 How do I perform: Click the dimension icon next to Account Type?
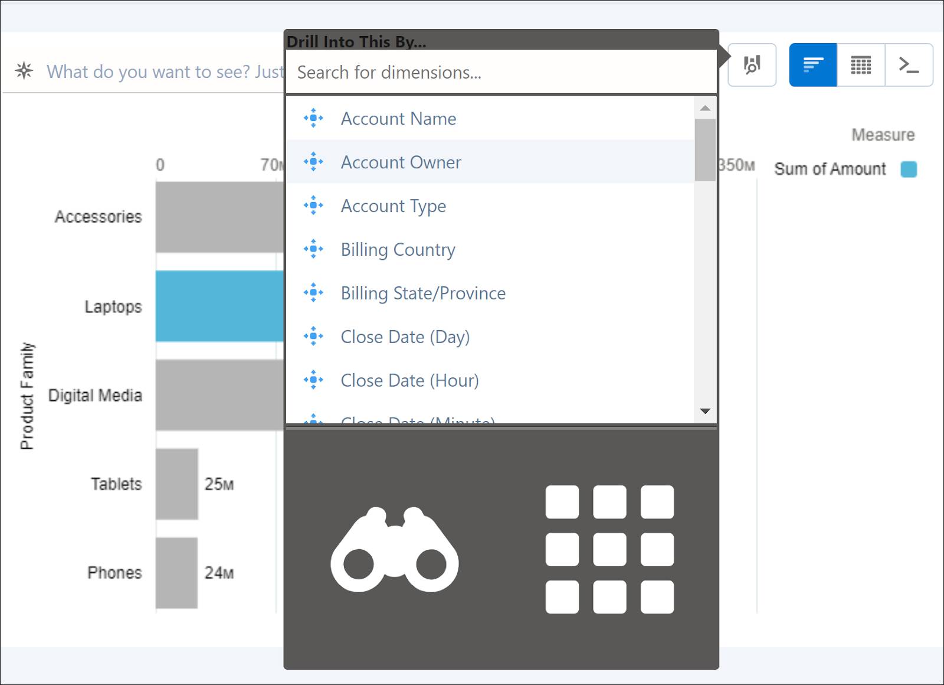(x=313, y=206)
